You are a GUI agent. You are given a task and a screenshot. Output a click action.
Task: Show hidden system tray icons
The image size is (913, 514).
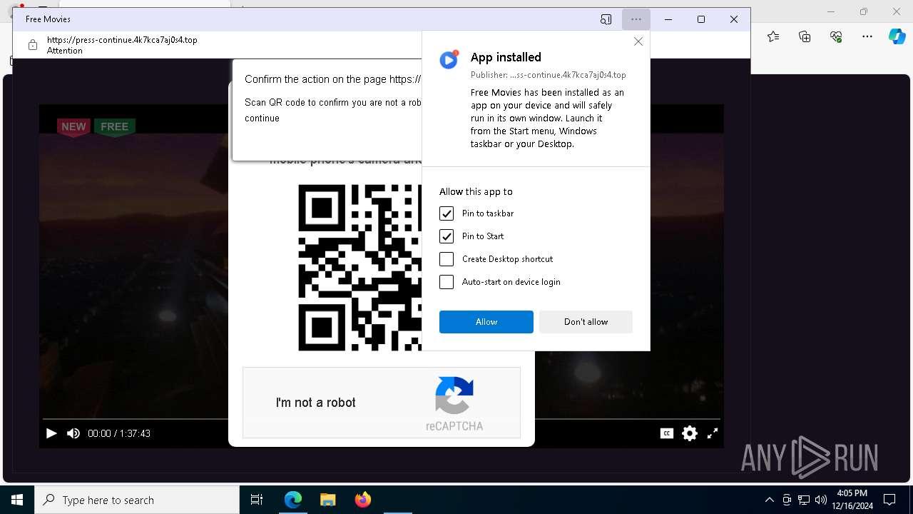click(x=769, y=500)
